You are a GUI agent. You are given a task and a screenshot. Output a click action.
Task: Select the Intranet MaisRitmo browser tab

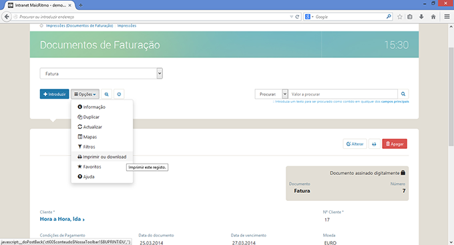pyautogui.click(x=39, y=5)
